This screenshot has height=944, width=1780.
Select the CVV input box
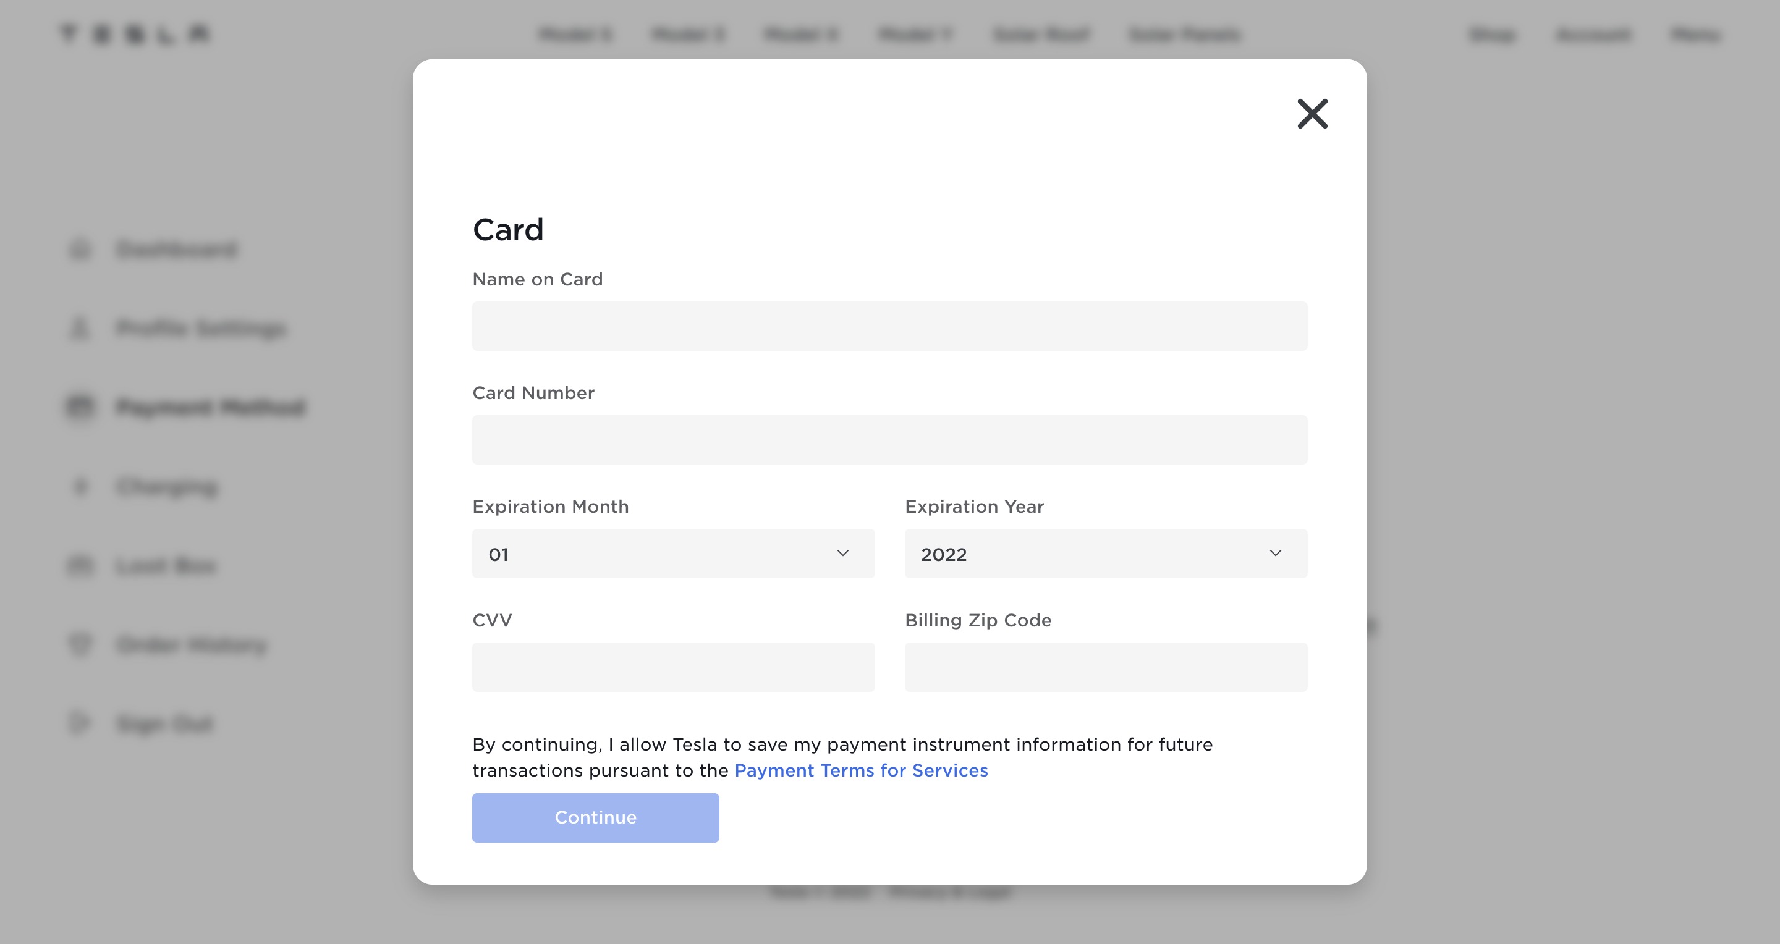point(673,667)
